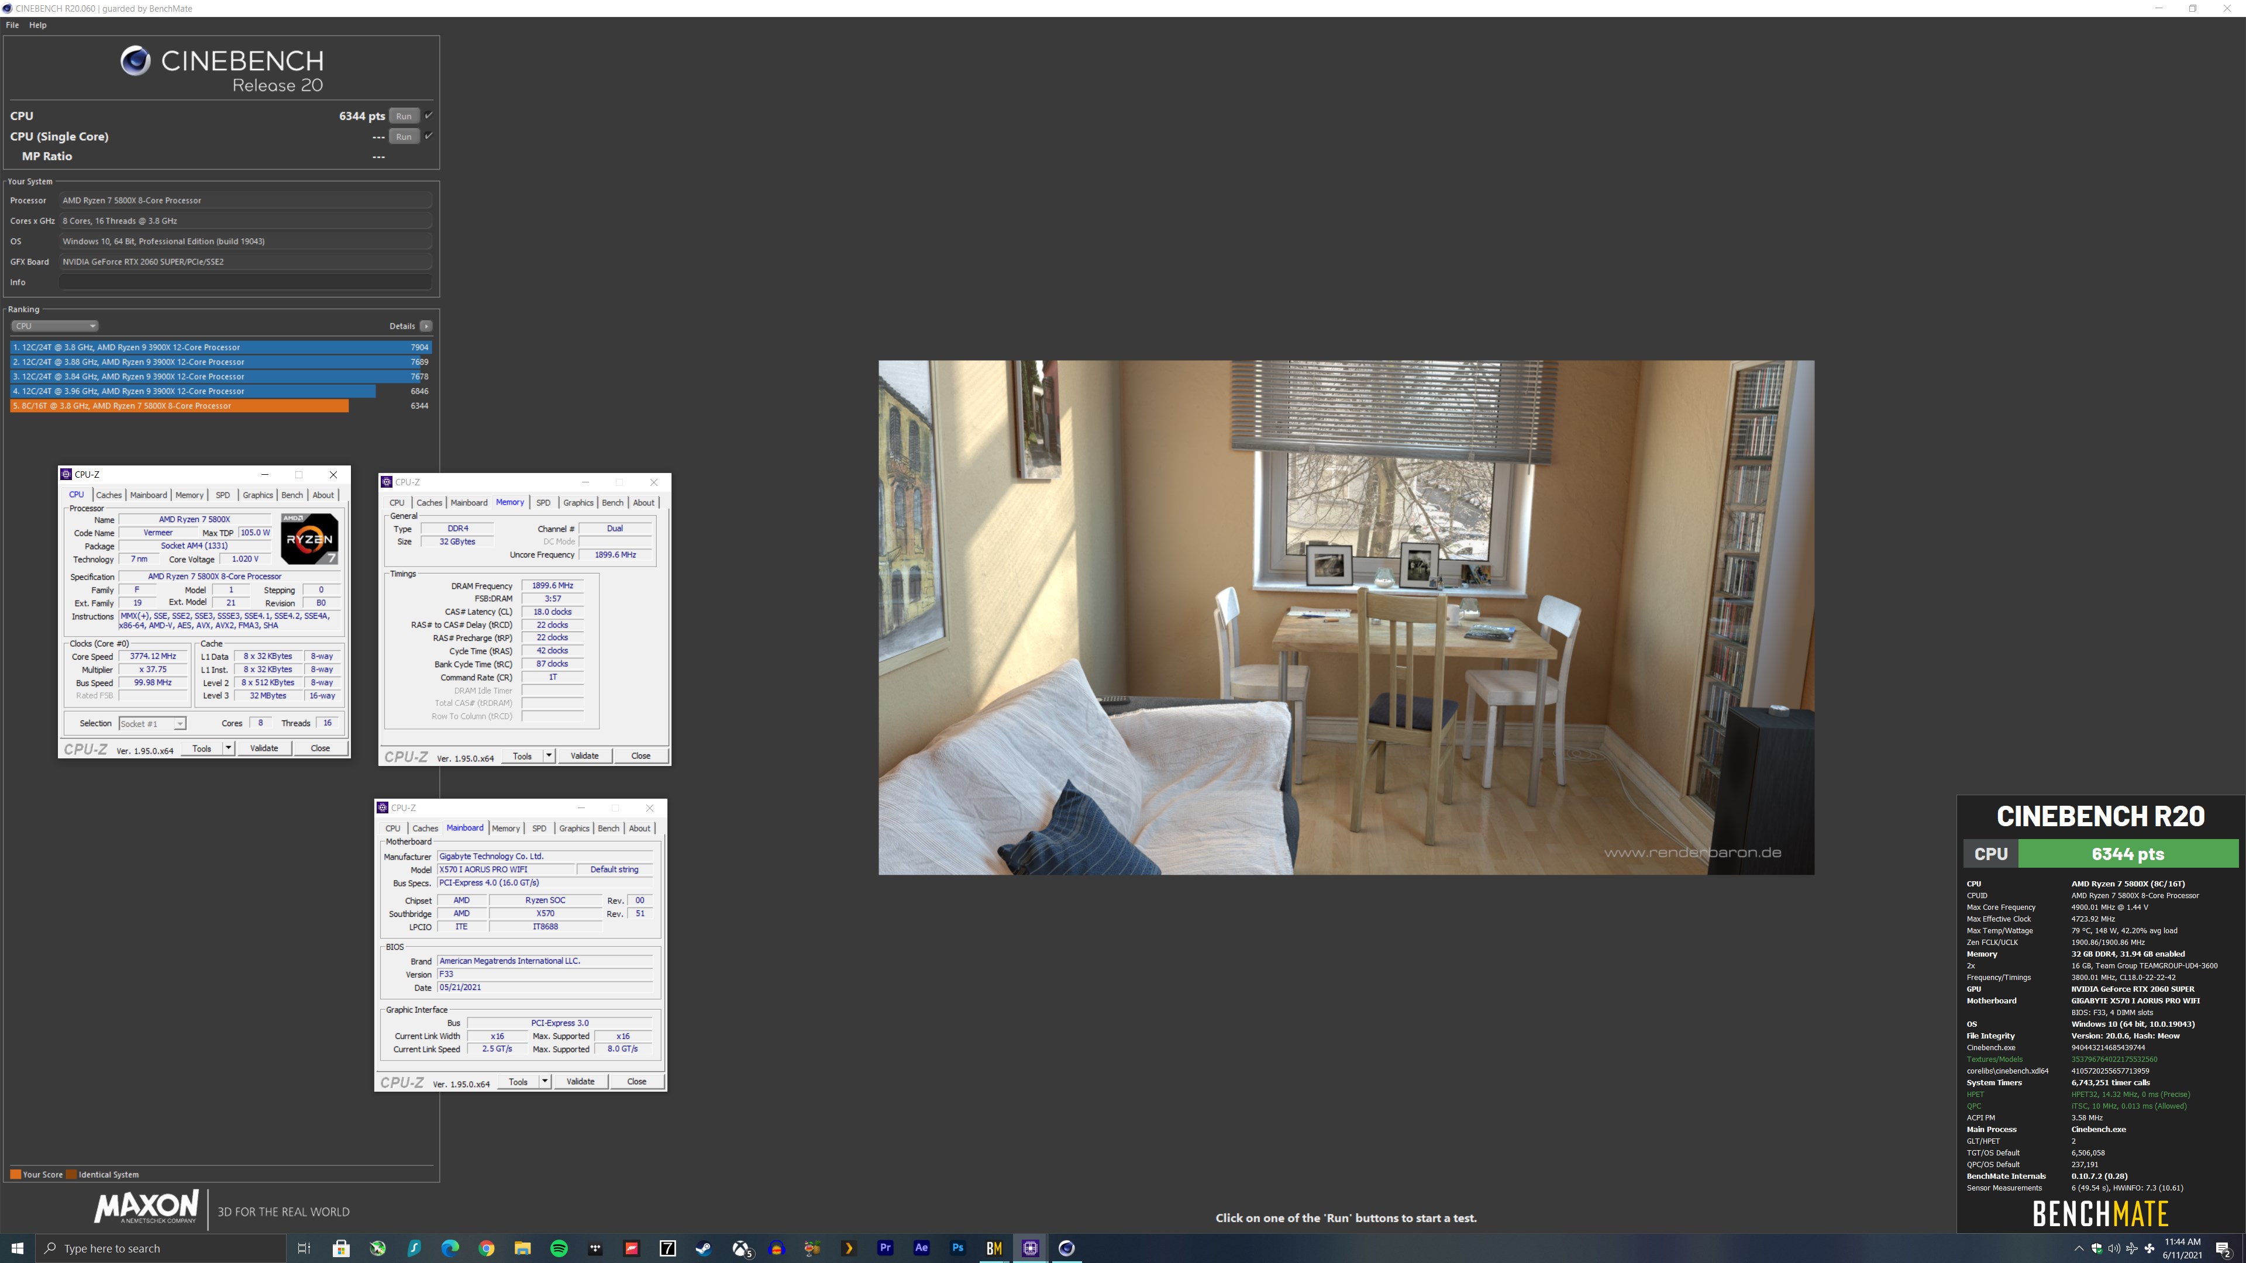Open File Explorer from the taskbar

[522, 1248]
